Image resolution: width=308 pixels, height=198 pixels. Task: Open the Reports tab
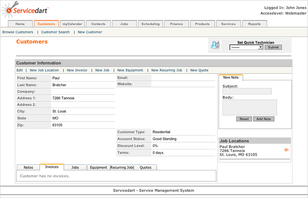[x=254, y=24]
